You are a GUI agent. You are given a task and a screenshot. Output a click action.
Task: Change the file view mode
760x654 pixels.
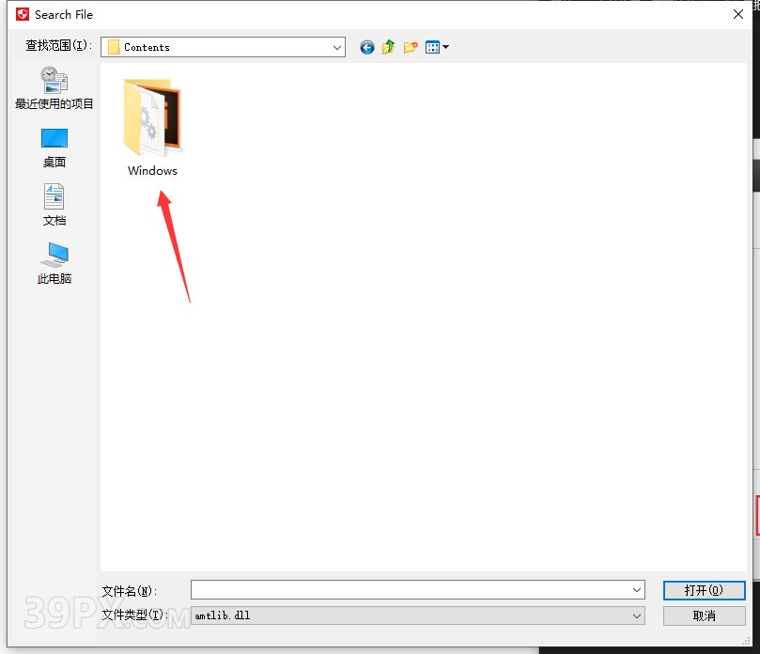432,47
